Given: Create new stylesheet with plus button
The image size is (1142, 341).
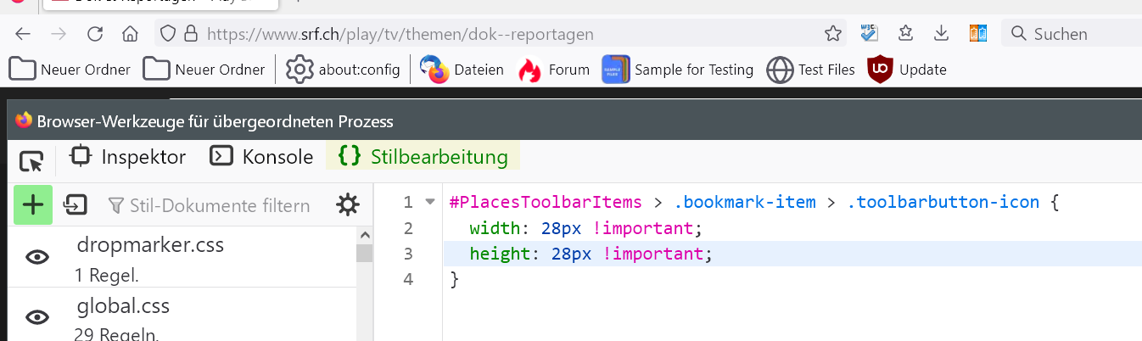Looking at the screenshot, I should click(33, 205).
